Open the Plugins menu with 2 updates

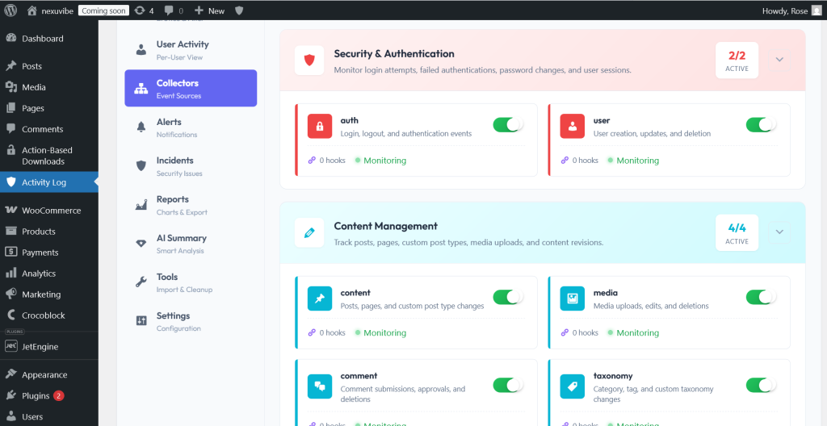[49, 396]
